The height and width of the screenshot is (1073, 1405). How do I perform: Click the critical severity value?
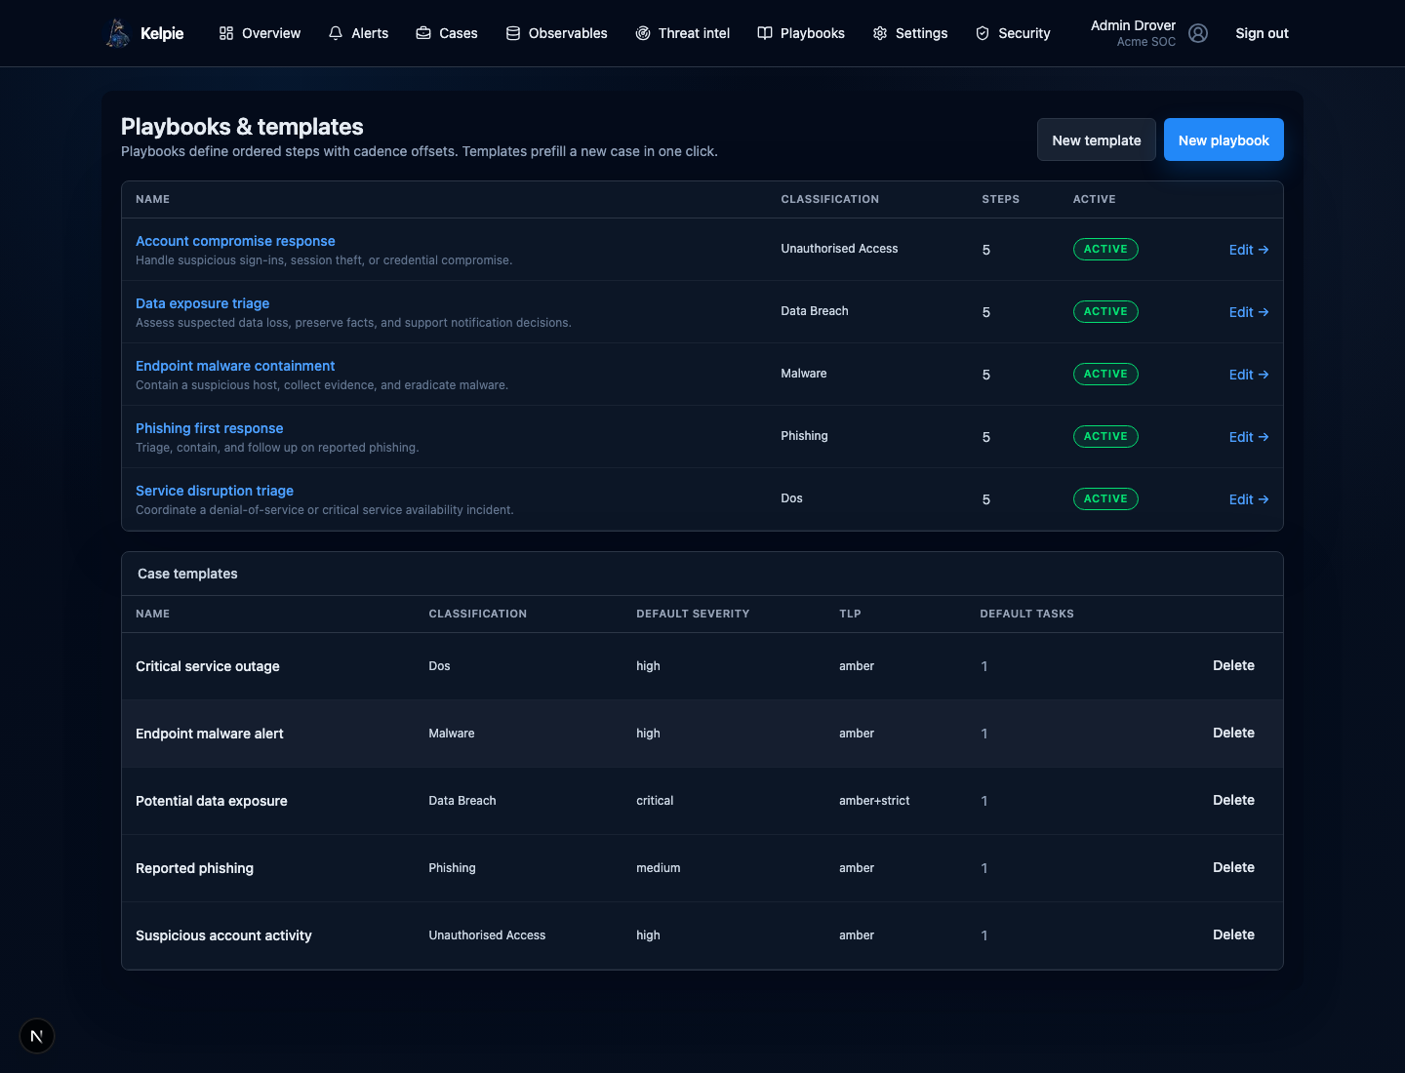655,801
